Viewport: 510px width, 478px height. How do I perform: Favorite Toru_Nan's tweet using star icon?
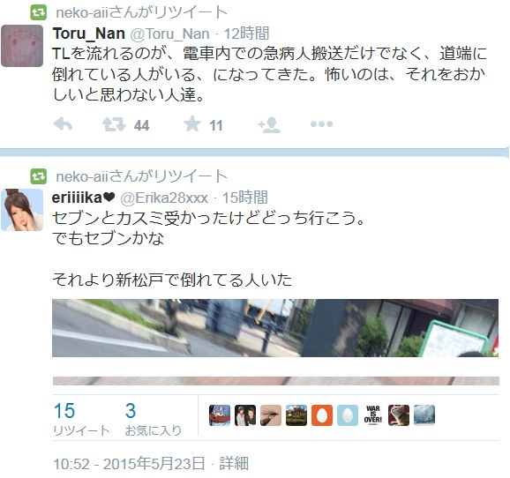[191, 123]
